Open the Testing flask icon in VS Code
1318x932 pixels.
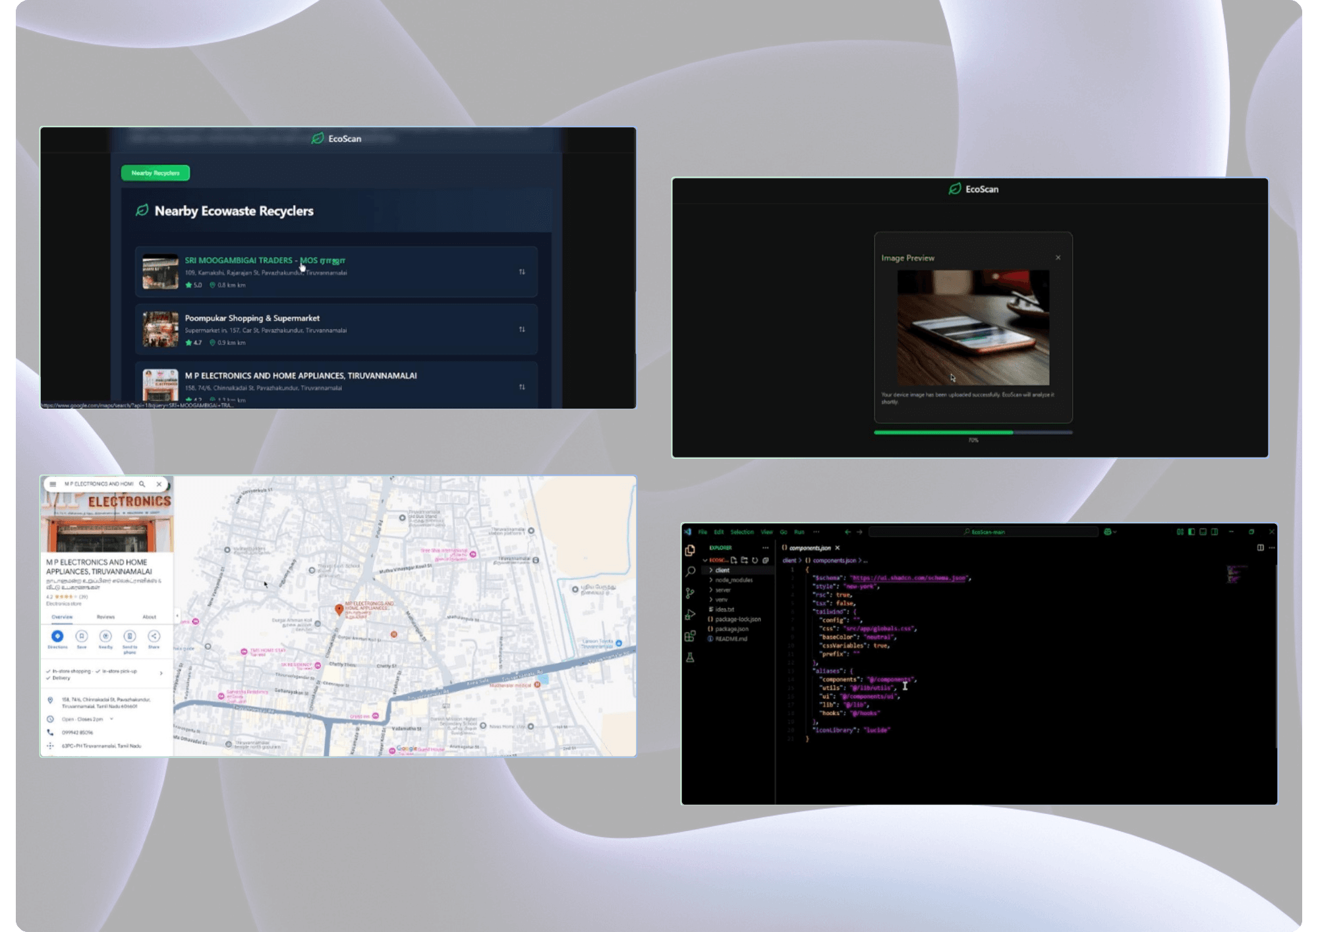pyautogui.click(x=690, y=657)
